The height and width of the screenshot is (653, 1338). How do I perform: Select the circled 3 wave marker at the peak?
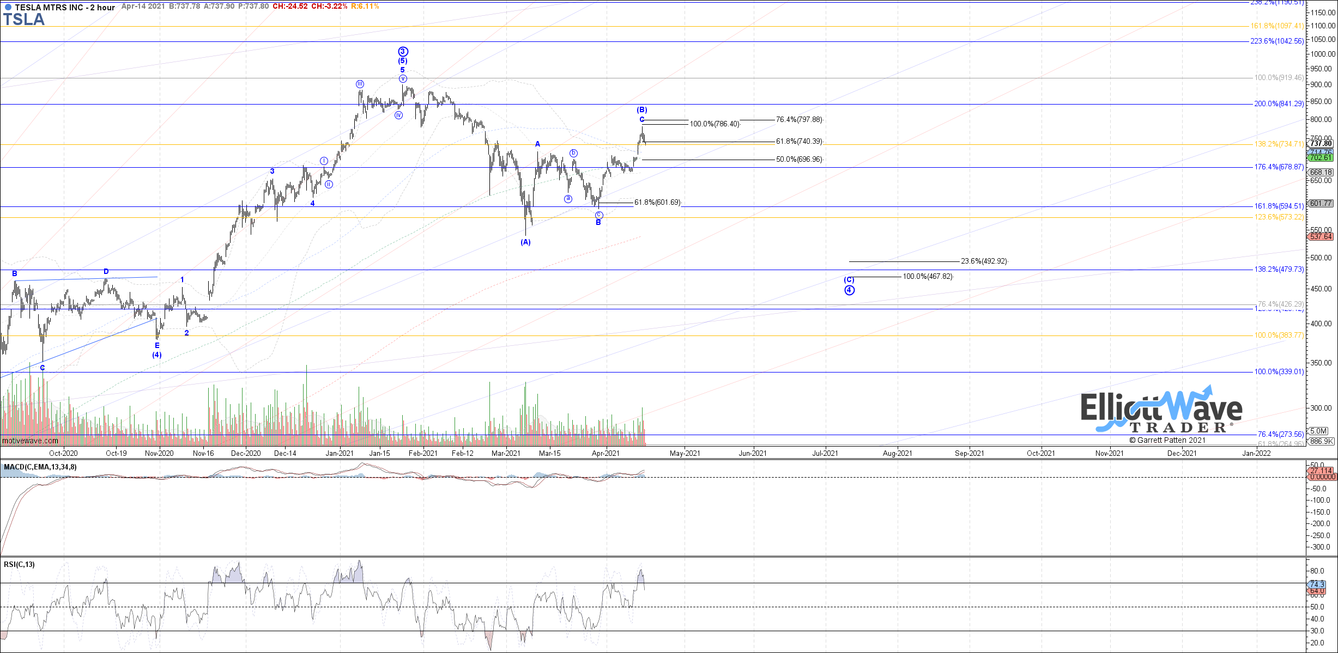(403, 52)
